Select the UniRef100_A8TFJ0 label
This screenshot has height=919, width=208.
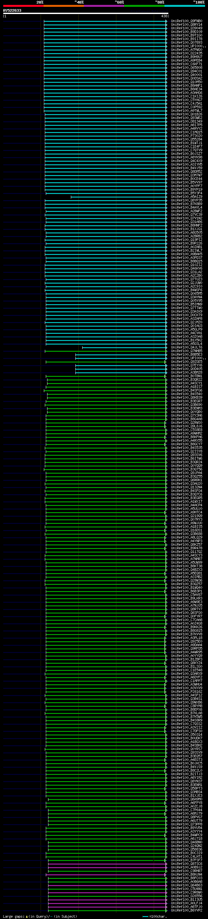point(186,907)
